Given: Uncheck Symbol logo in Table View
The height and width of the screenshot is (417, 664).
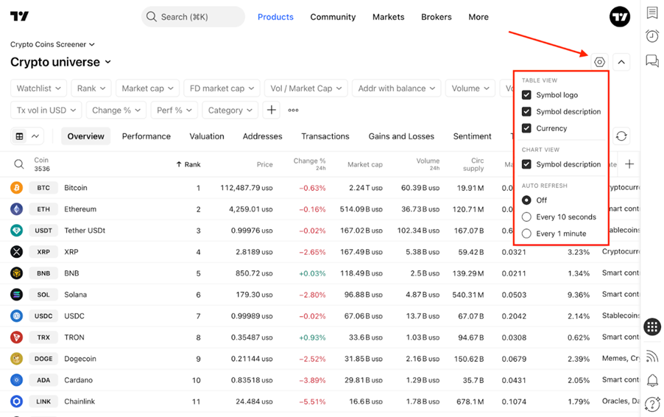Looking at the screenshot, I should coord(526,95).
